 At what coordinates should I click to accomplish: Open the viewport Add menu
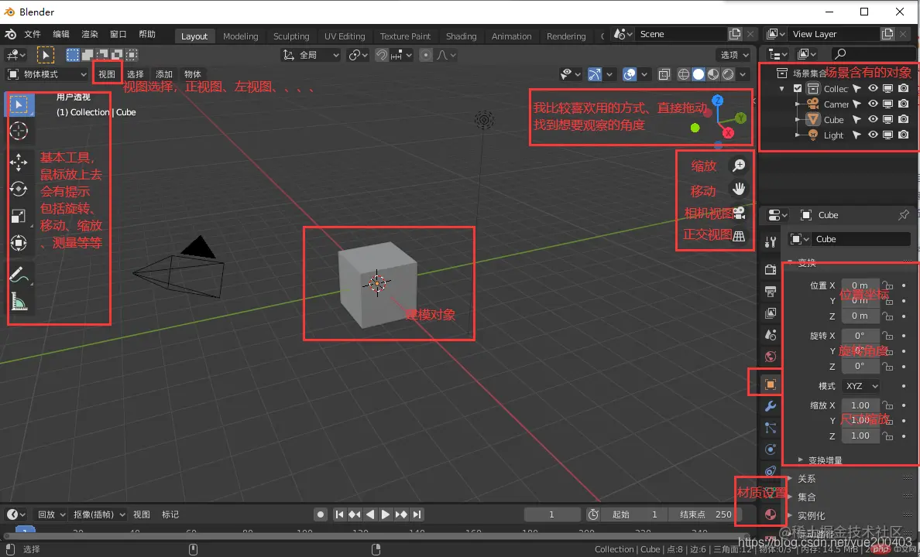(x=163, y=74)
